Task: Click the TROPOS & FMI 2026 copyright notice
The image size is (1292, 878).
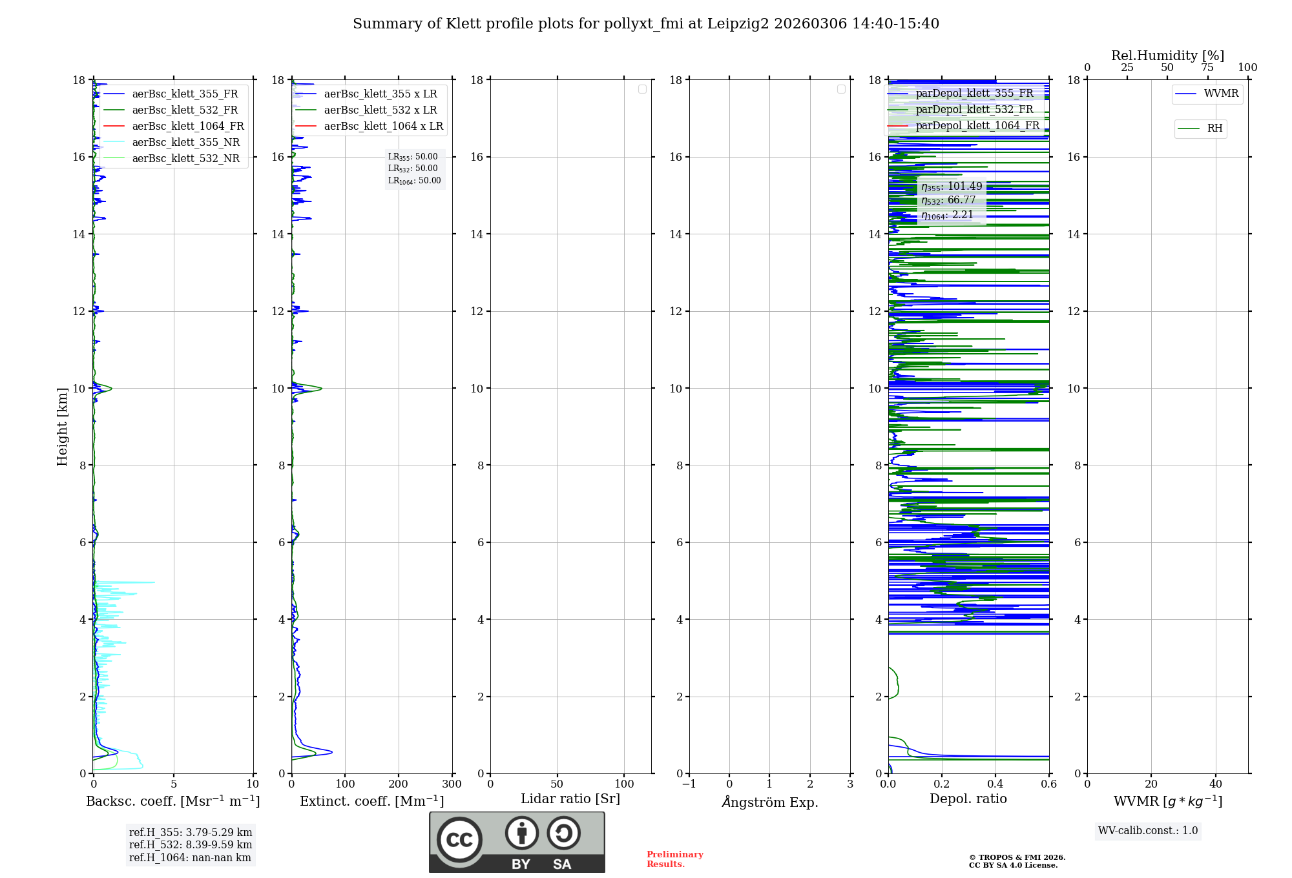Action: click(x=1016, y=857)
